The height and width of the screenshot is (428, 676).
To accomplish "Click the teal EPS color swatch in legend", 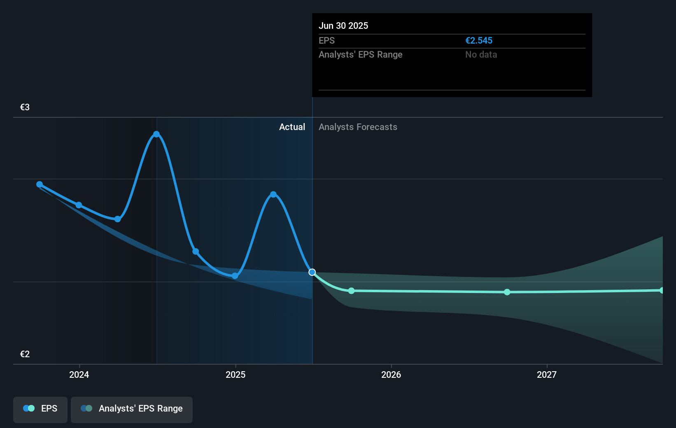I will point(32,408).
